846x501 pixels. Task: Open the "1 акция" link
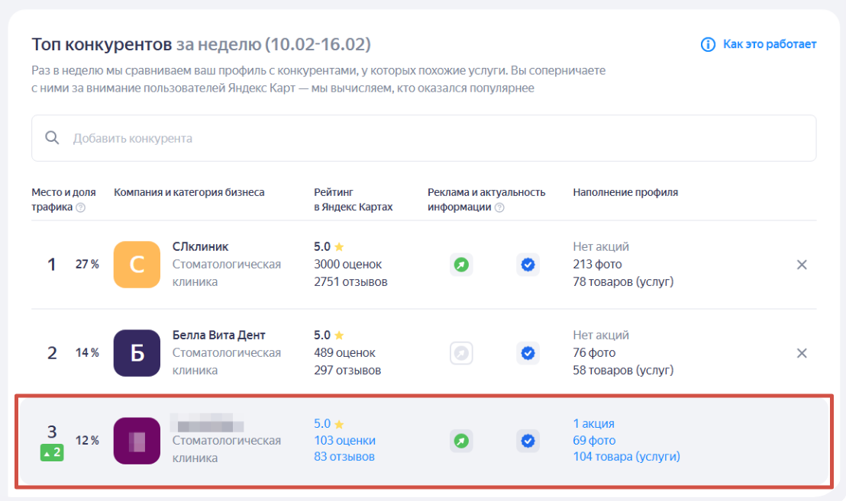point(593,423)
